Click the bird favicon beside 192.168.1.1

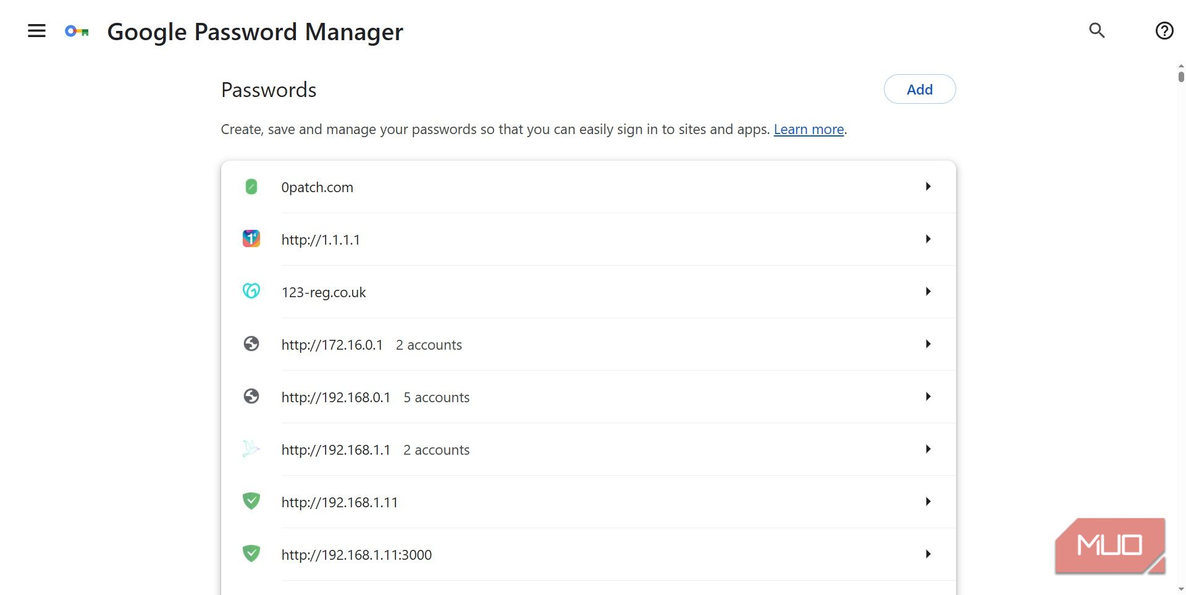pos(251,449)
